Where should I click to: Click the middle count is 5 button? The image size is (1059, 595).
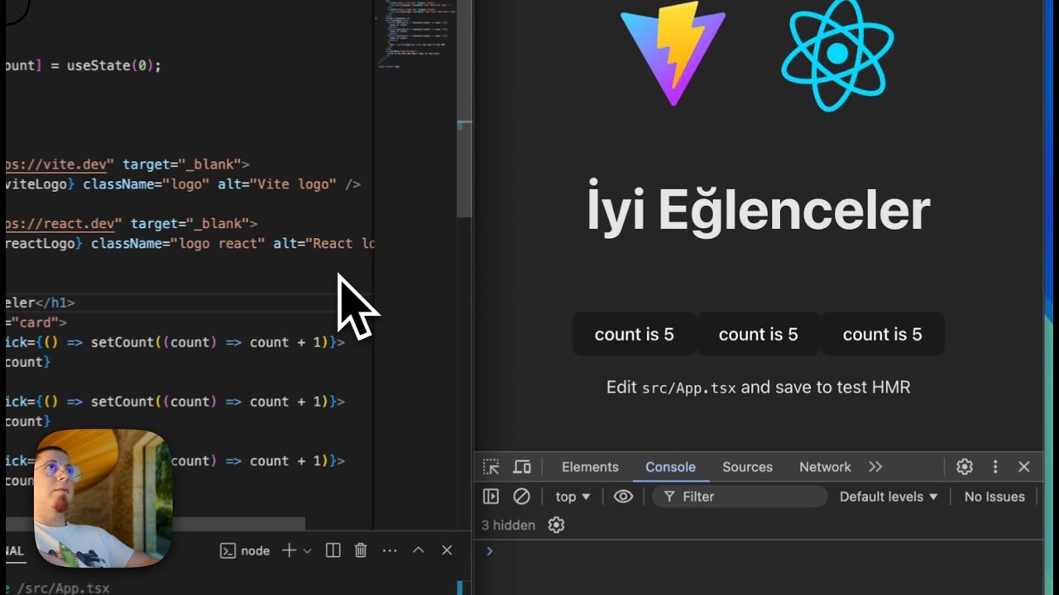(759, 334)
